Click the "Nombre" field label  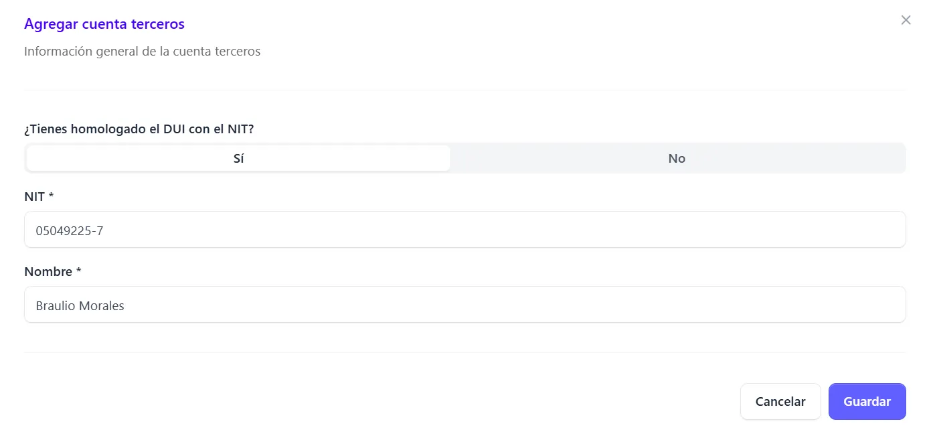click(48, 272)
